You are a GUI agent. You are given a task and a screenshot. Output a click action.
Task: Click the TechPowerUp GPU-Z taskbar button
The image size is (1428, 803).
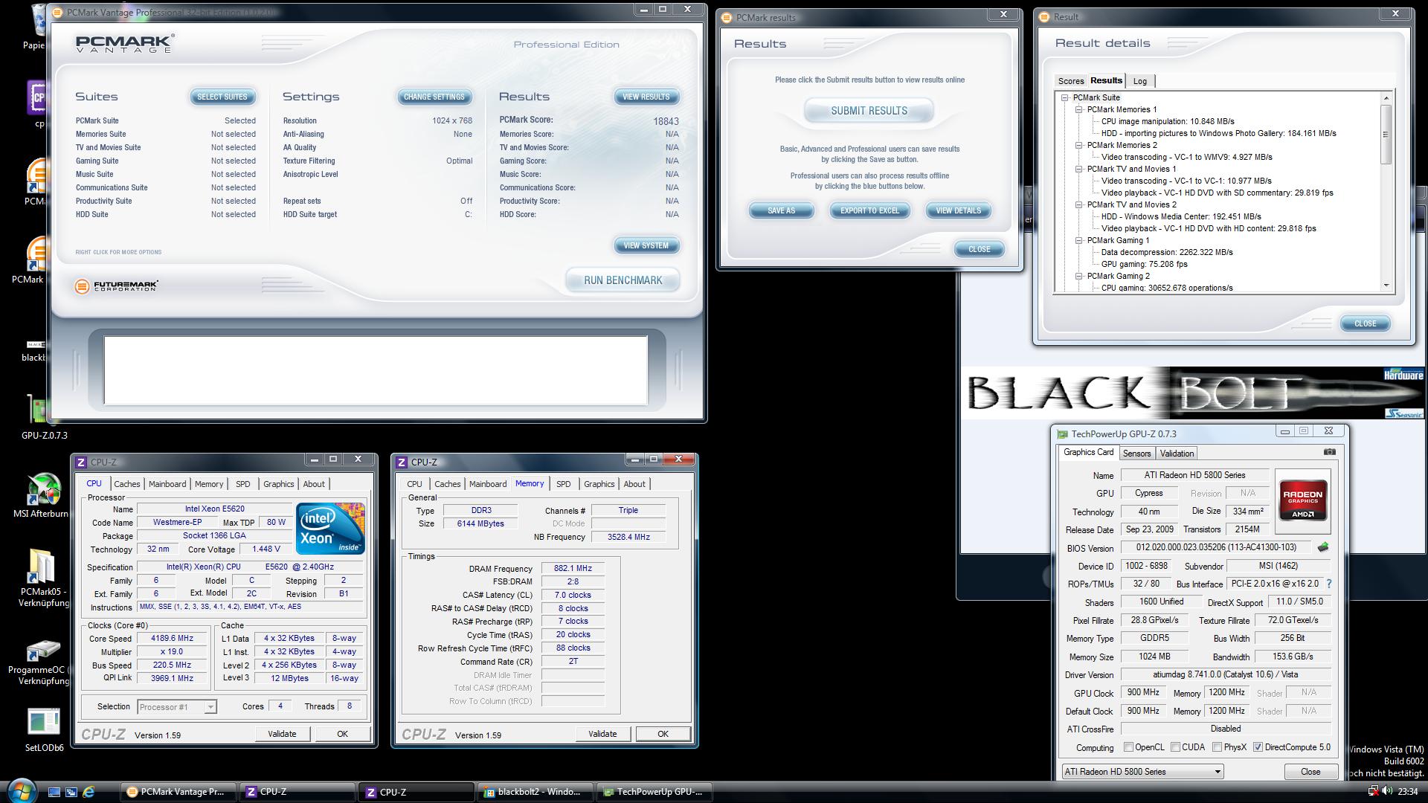[x=654, y=792]
